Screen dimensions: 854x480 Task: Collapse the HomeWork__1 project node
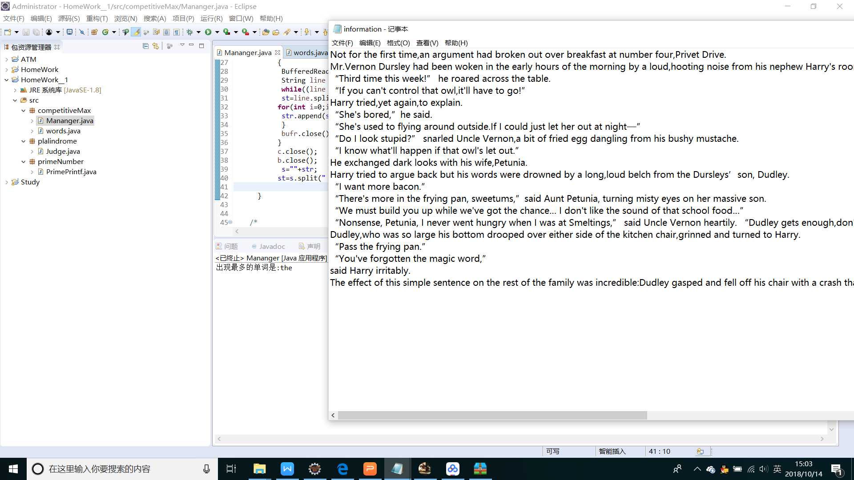click(6, 80)
